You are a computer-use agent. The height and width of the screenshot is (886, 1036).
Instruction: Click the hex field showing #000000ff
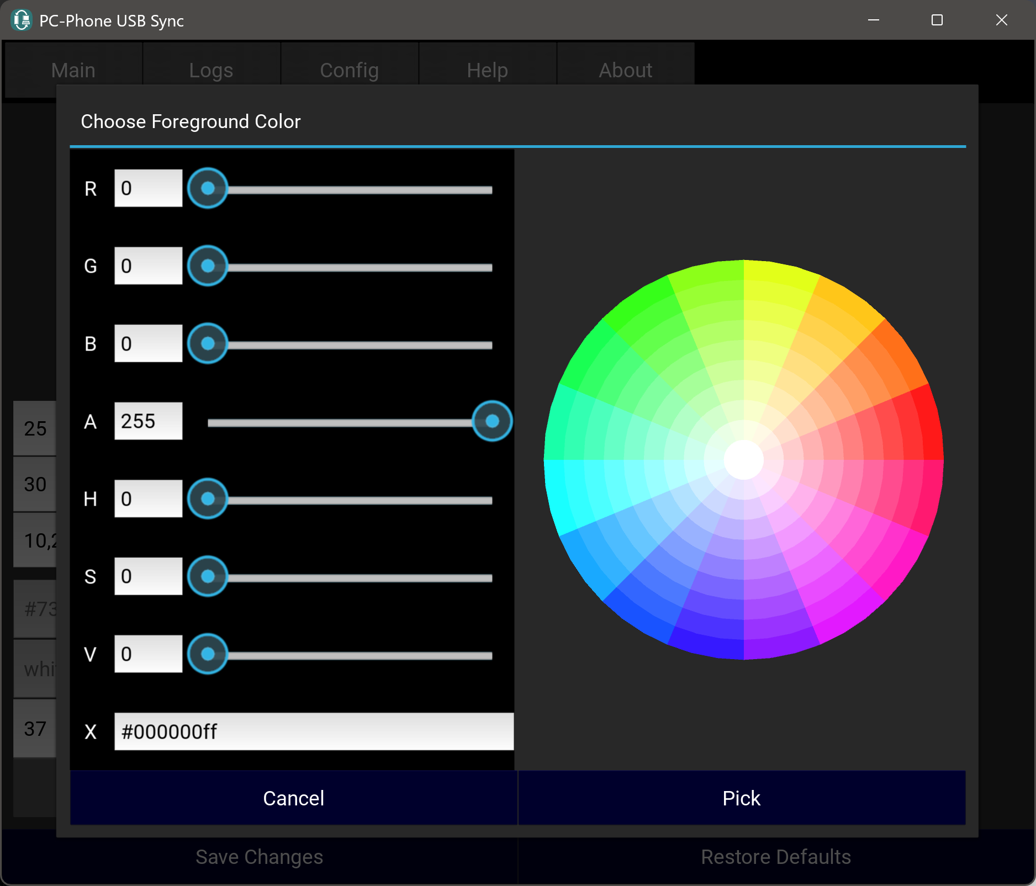pyautogui.click(x=313, y=731)
